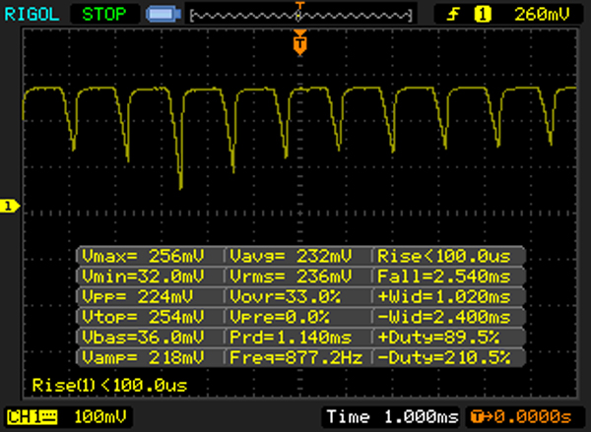Screen dimensions: 591x432
Task: Click the Rise(1)<100.0us readout below the table
Action: click(109, 386)
